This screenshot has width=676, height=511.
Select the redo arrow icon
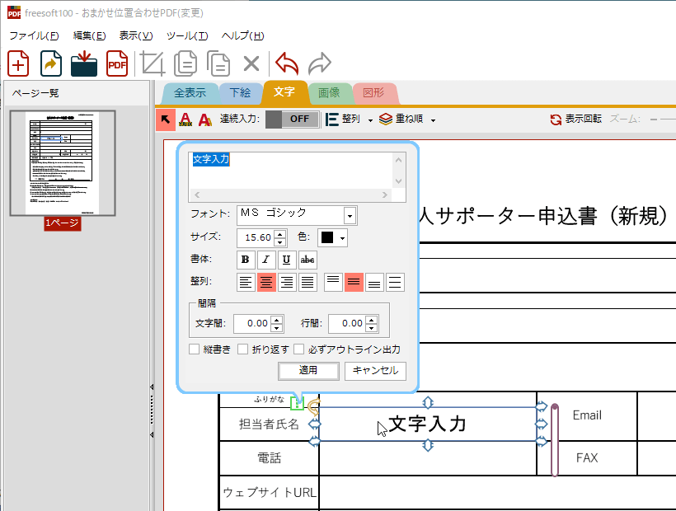(x=319, y=63)
